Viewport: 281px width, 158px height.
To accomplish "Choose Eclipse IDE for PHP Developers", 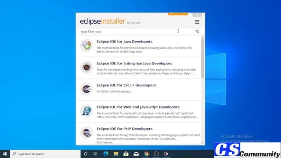I will (x=125, y=129).
